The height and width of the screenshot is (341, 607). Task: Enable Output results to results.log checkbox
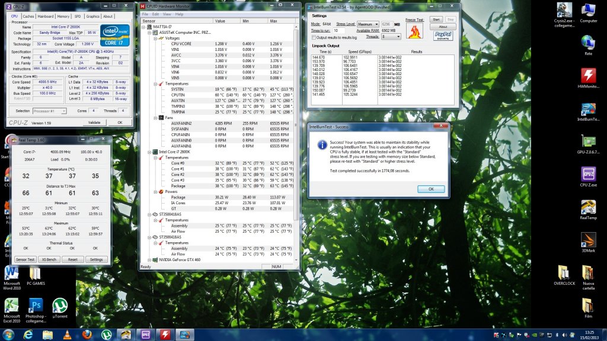[314, 37]
